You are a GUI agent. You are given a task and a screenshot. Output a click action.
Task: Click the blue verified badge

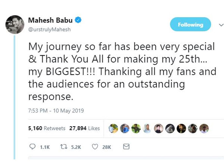[79, 20]
